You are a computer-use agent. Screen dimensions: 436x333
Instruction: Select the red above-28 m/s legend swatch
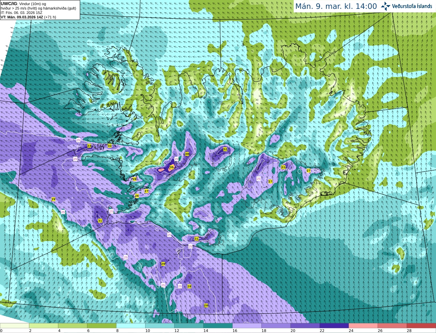click(x=421, y=326)
